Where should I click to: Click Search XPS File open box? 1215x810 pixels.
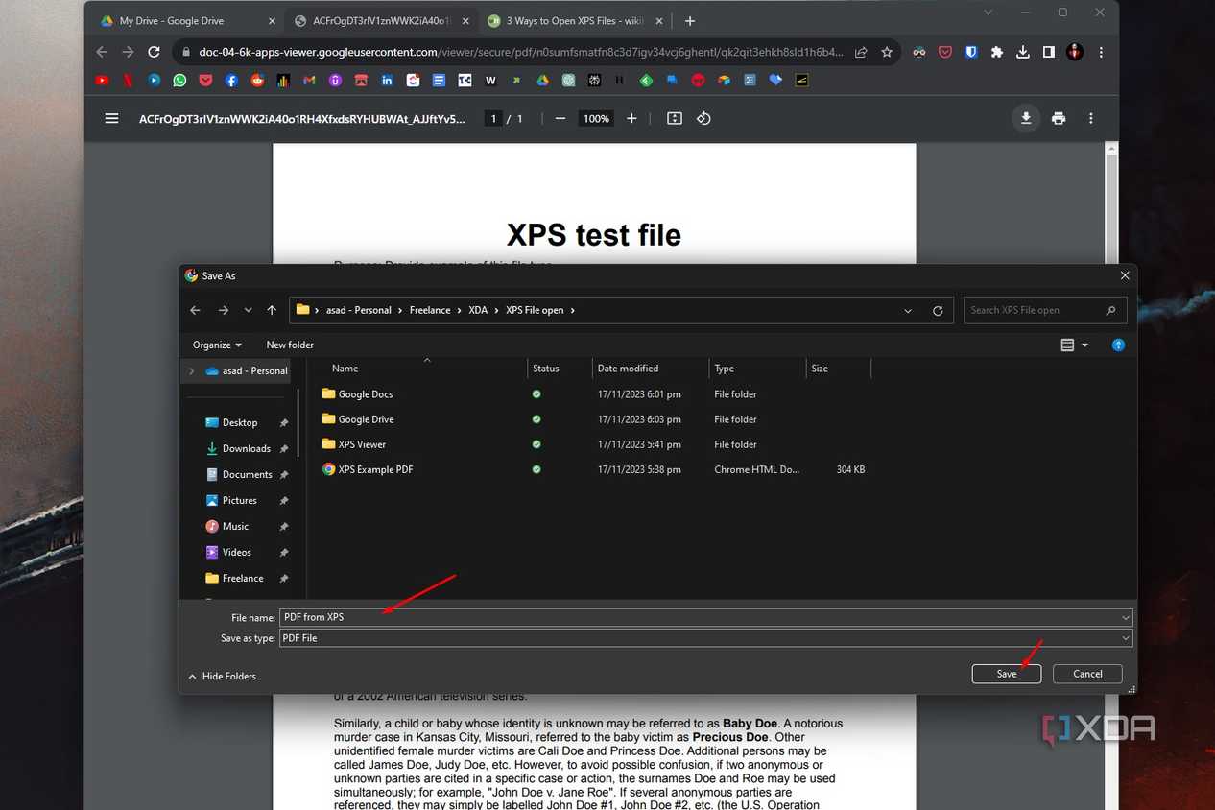1044,310
